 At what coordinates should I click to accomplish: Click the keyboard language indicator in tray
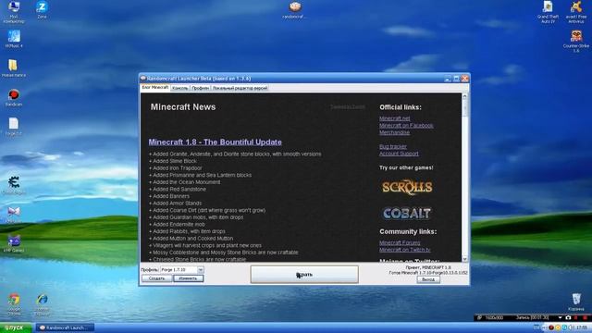536,327
